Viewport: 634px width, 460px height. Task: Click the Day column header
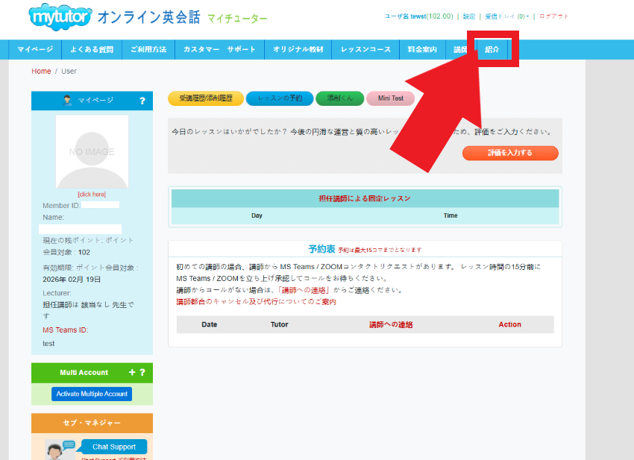click(x=257, y=216)
